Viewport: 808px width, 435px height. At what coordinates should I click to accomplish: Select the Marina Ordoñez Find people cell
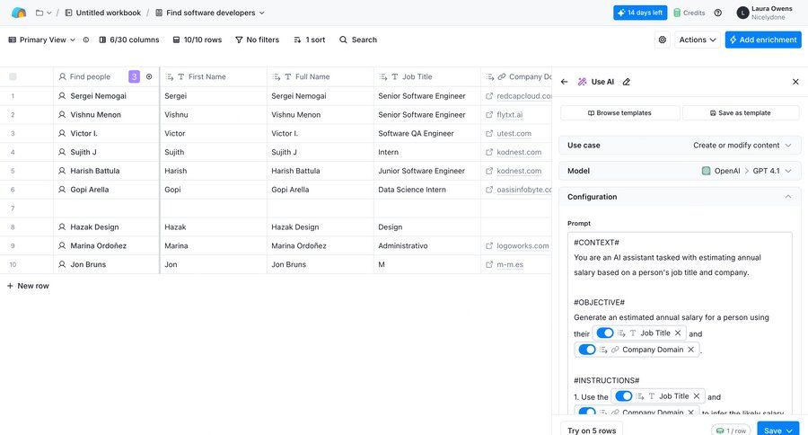tap(106, 245)
